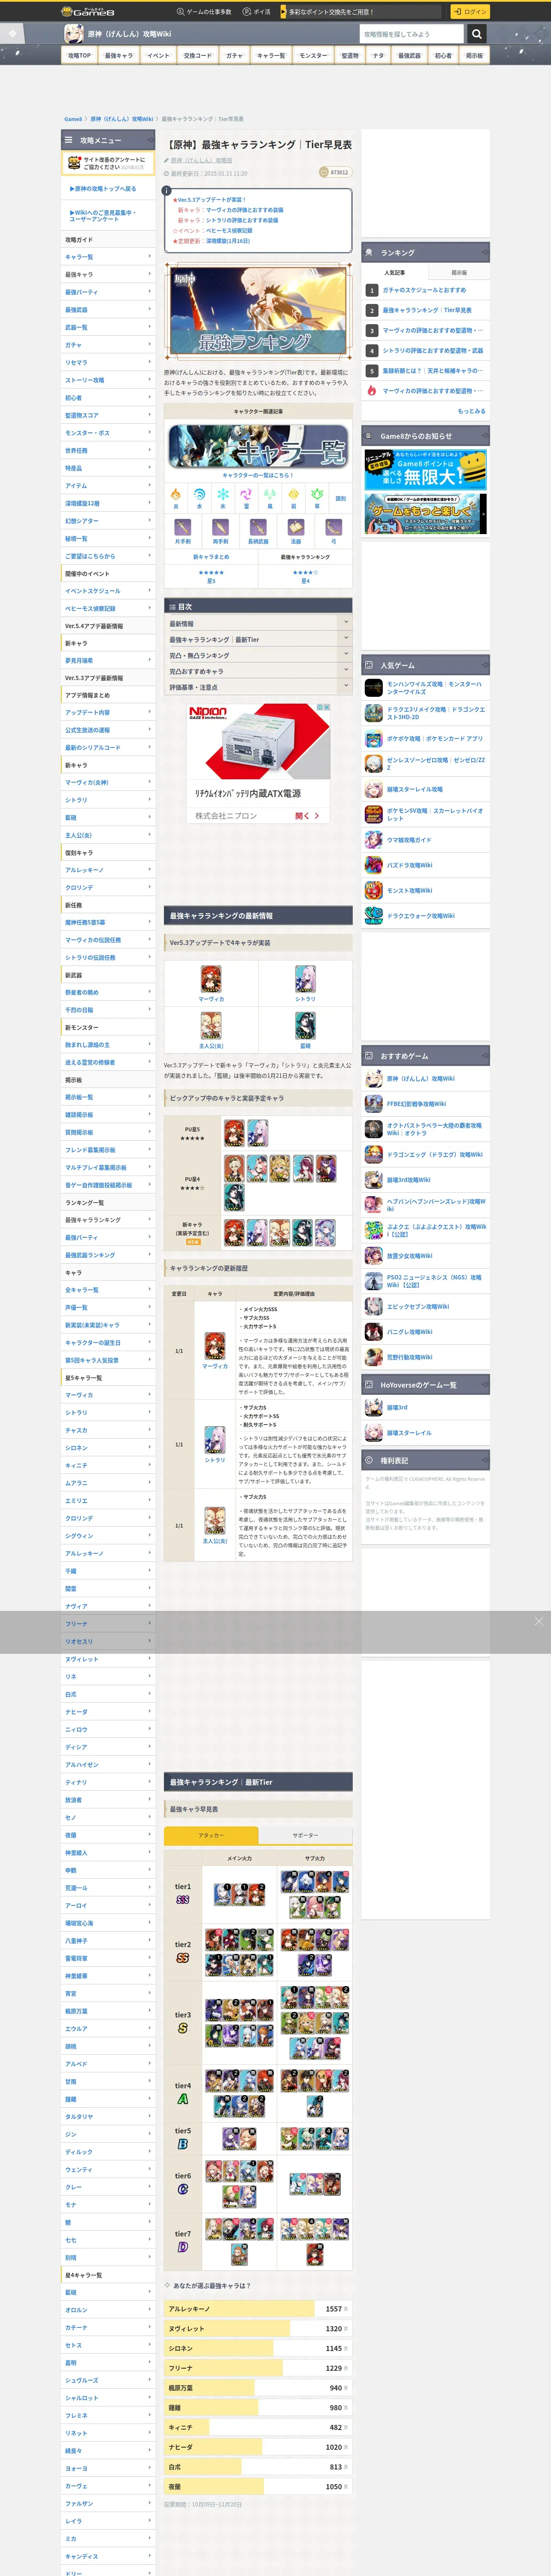
Task: Open the Anemo (風) element character list
Action: pos(270,497)
